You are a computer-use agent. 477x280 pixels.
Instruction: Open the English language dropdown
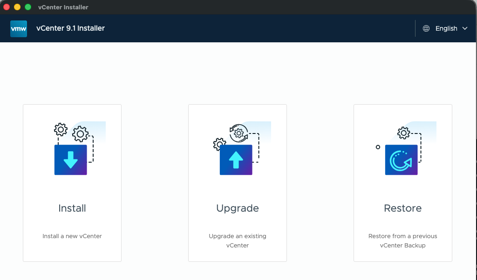click(445, 28)
